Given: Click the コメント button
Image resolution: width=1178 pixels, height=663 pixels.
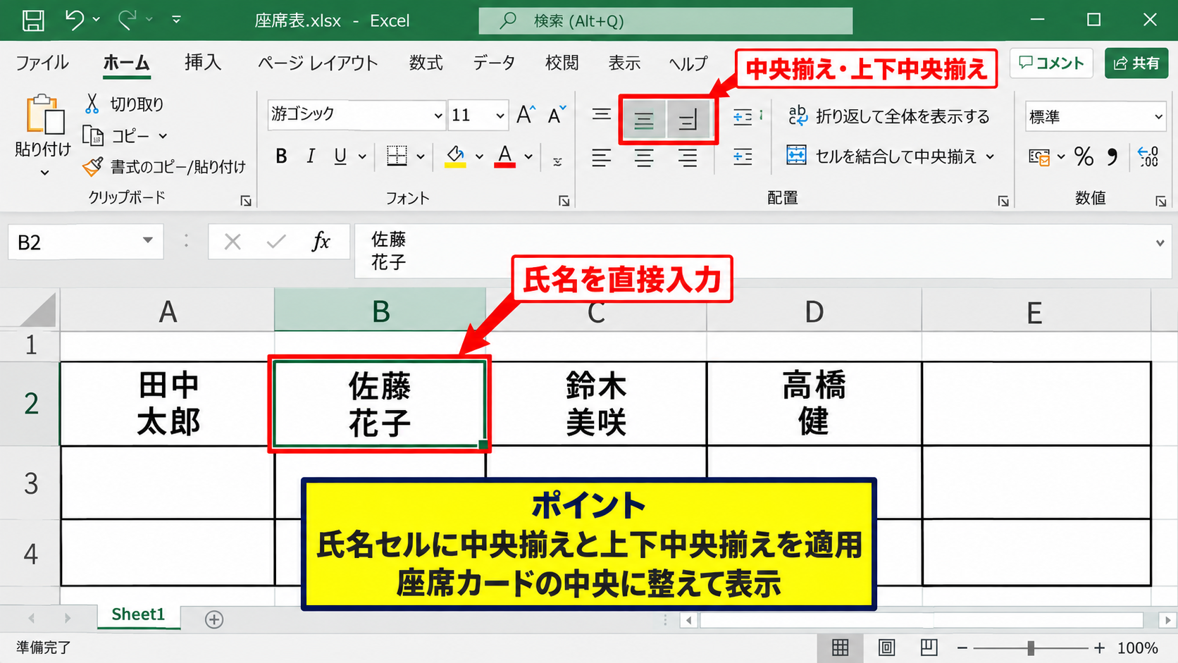Looking at the screenshot, I should 1051,63.
